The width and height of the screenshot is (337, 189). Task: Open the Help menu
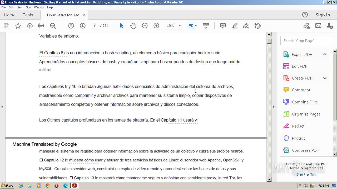[x=50, y=7]
